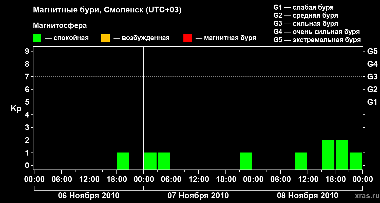The height and width of the screenshot is (203, 380).
Task: Select the 08 November bar before 12:00
Action: tap(301, 161)
